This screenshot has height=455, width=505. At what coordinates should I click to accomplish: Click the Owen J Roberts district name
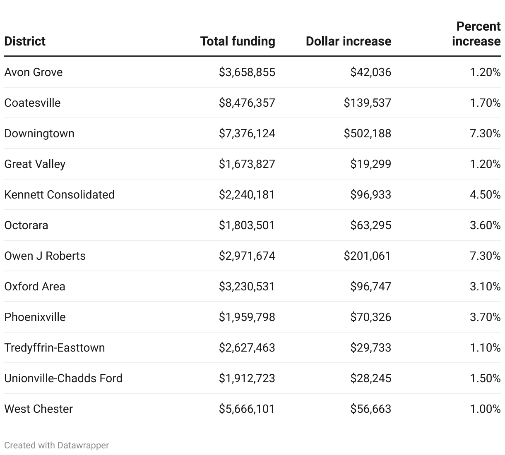point(45,256)
